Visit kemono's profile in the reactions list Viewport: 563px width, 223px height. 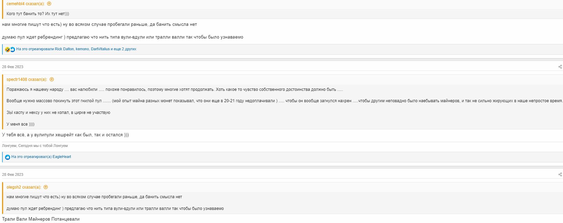point(82,49)
